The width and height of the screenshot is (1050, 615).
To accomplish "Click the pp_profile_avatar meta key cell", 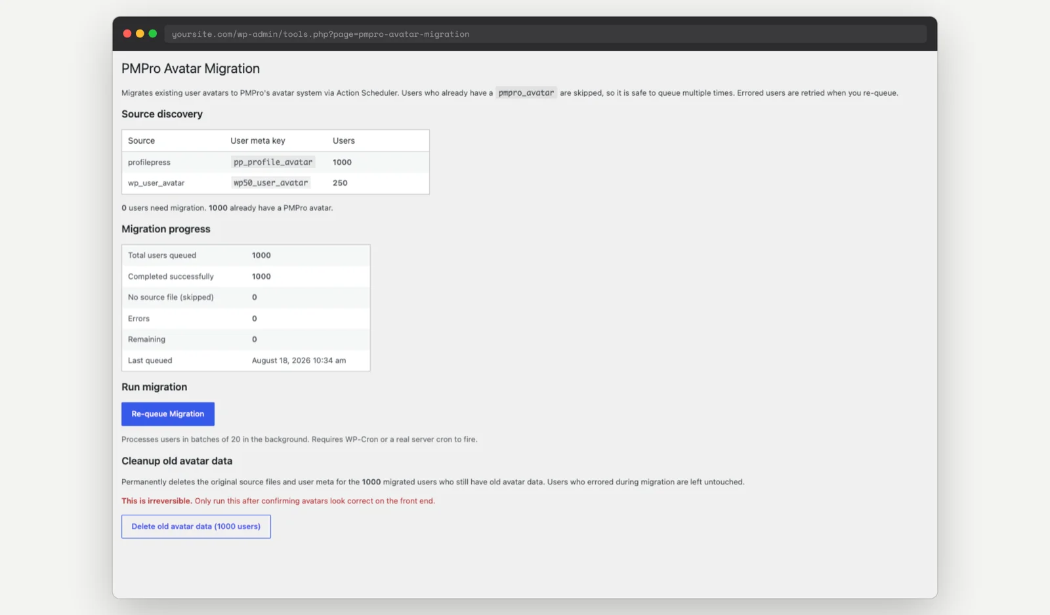I will pos(273,162).
